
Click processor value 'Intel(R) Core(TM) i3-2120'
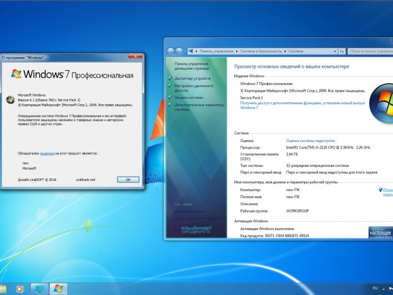328,147
